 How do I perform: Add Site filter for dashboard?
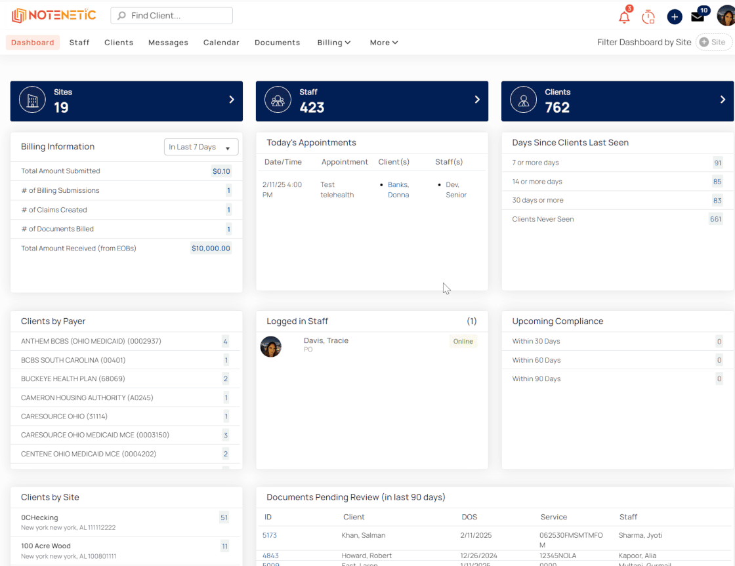point(713,42)
